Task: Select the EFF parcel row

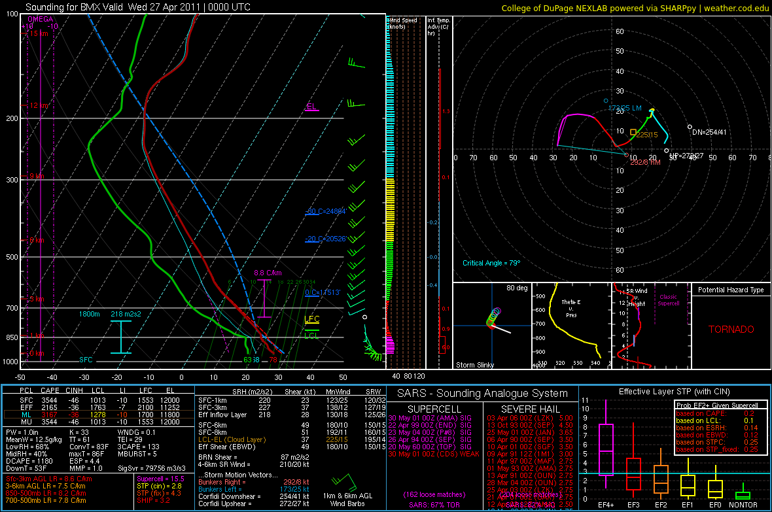Action: 98,407
